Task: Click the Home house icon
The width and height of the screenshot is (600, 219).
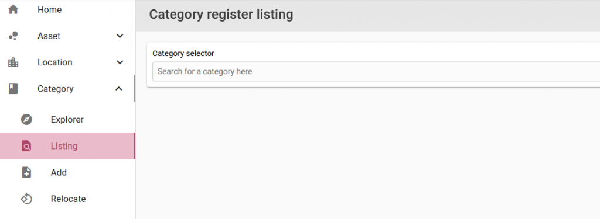Action: click(x=13, y=9)
